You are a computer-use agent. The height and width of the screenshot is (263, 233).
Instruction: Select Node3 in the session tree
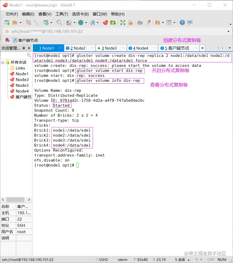click(x=20, y=85)
